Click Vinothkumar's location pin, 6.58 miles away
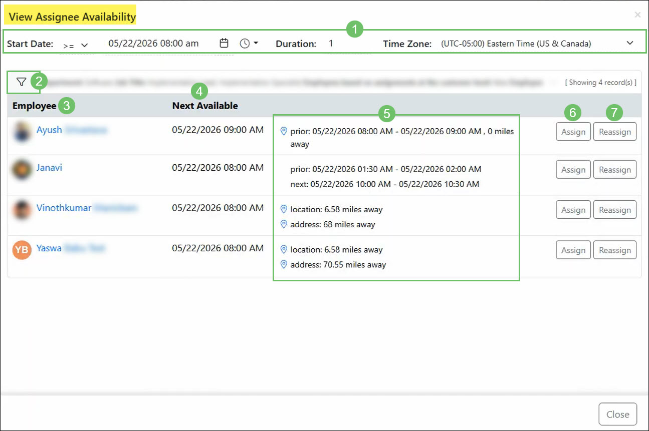 [x=284, y=209]
